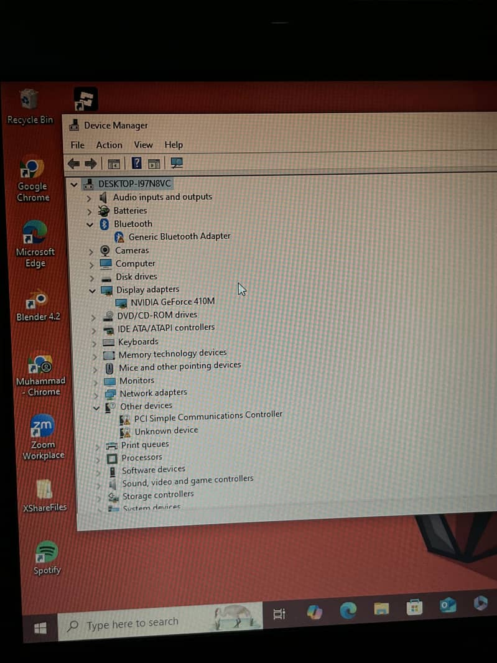
Task: Click the Monitors category icon
Action: tap(109, 381)
